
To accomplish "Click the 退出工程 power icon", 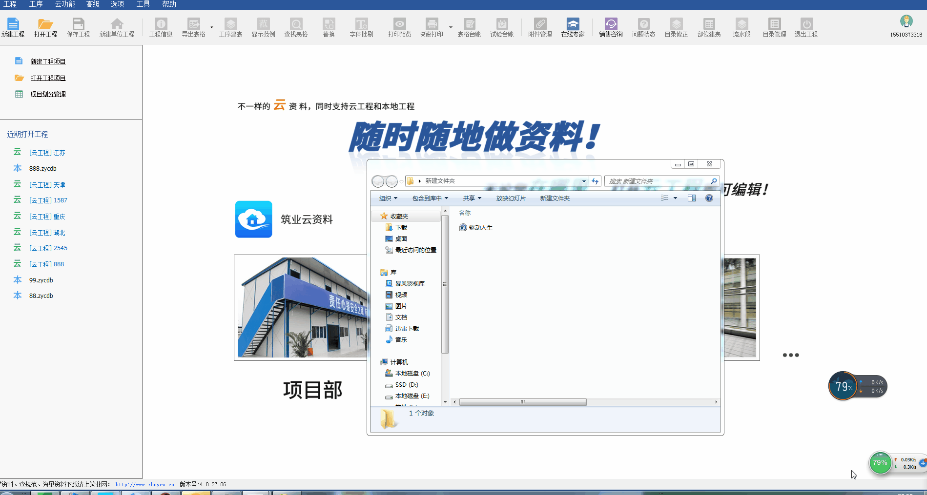I will (x=806, y=27).
